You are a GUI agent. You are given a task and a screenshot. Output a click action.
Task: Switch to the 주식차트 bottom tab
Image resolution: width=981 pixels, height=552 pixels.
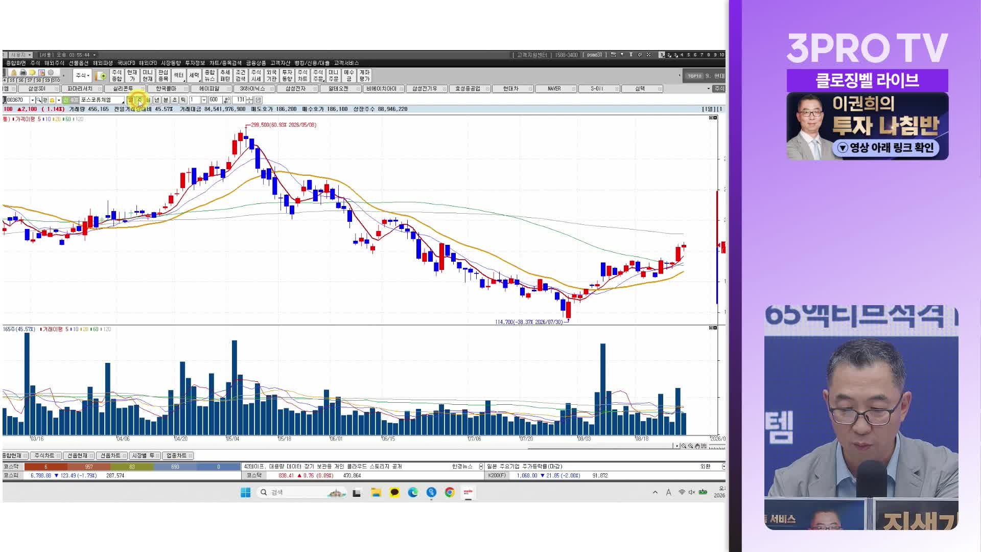(x=45, y=455)
